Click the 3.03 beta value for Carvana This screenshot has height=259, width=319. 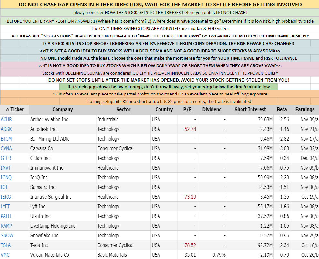(284, 148)
